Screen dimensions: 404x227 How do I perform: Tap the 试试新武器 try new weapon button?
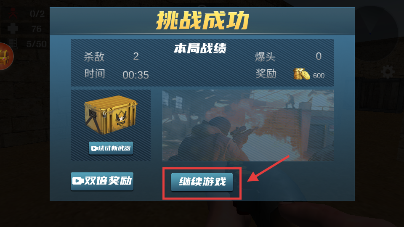[x=111, y=148]
